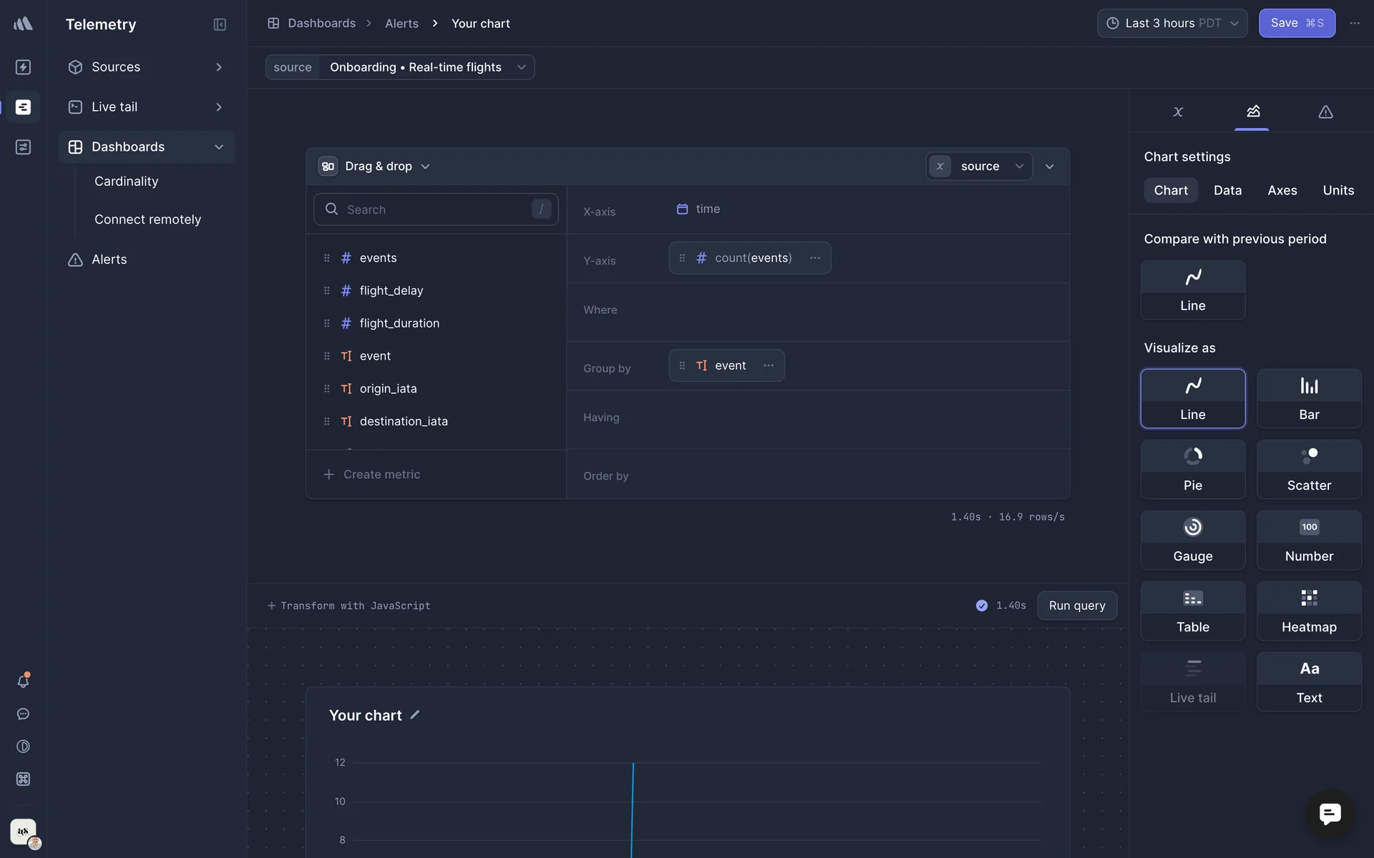Switch to the Units settings tab
The image size is (1374, 858).
pyautogui.click(x=1338, y=190)
